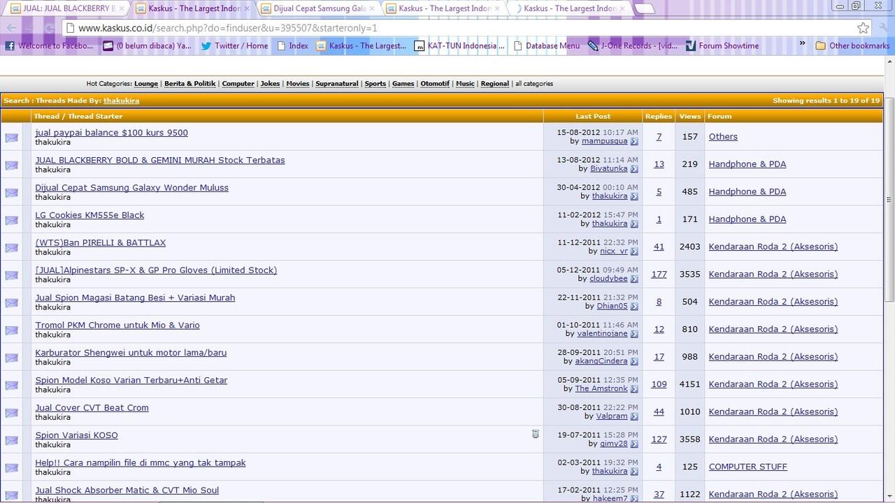Screen dimensions: 895x503
Task: Open J-One Records bookmark
Action: pyautogui.click(x=633, y=46)
